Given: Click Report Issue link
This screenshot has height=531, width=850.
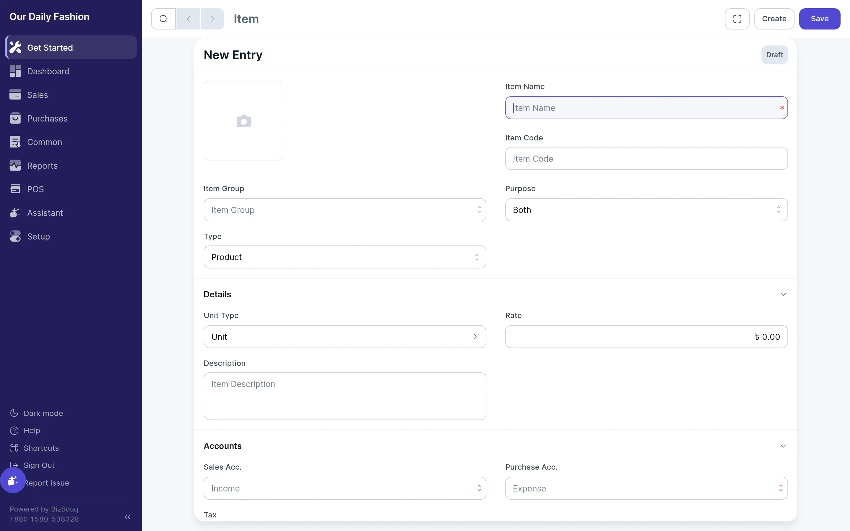Looking at the screenshot, I should (x=47, y=483).
